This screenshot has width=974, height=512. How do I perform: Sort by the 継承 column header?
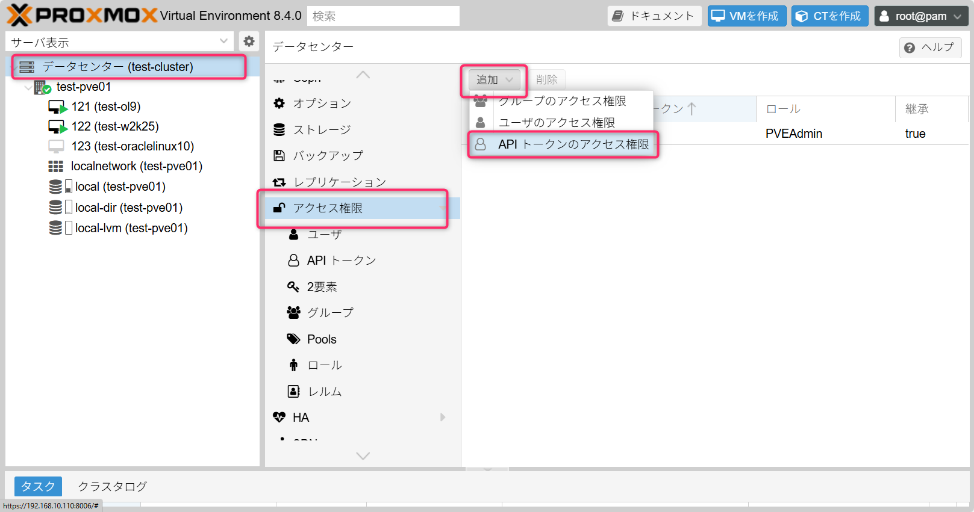point(932,109)
